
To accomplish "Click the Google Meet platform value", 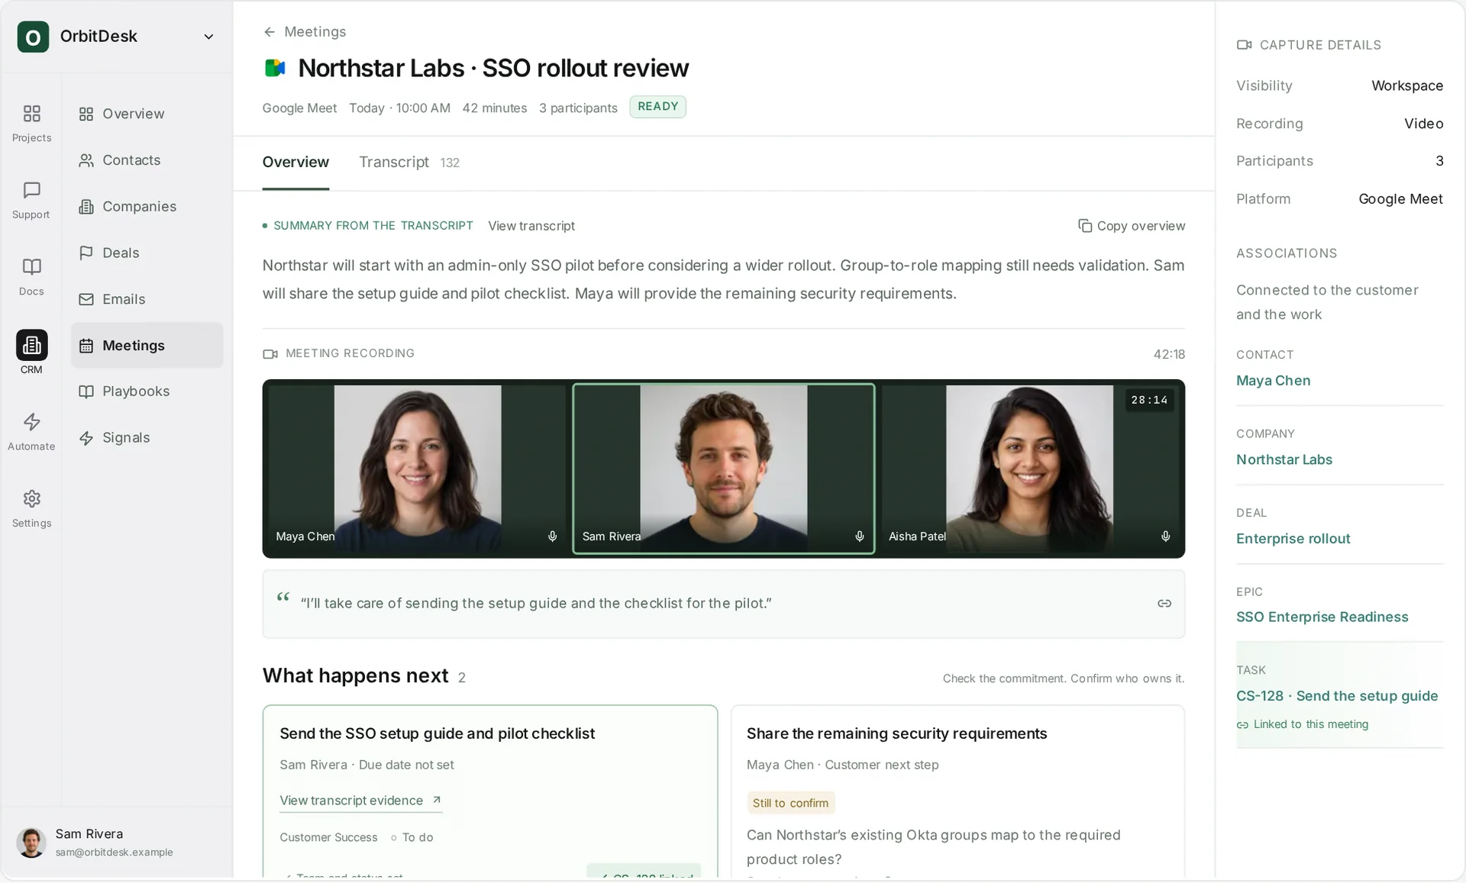I will click(1400, 199).
